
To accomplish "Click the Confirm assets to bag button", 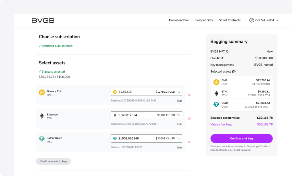I will (x=54, y=161).
